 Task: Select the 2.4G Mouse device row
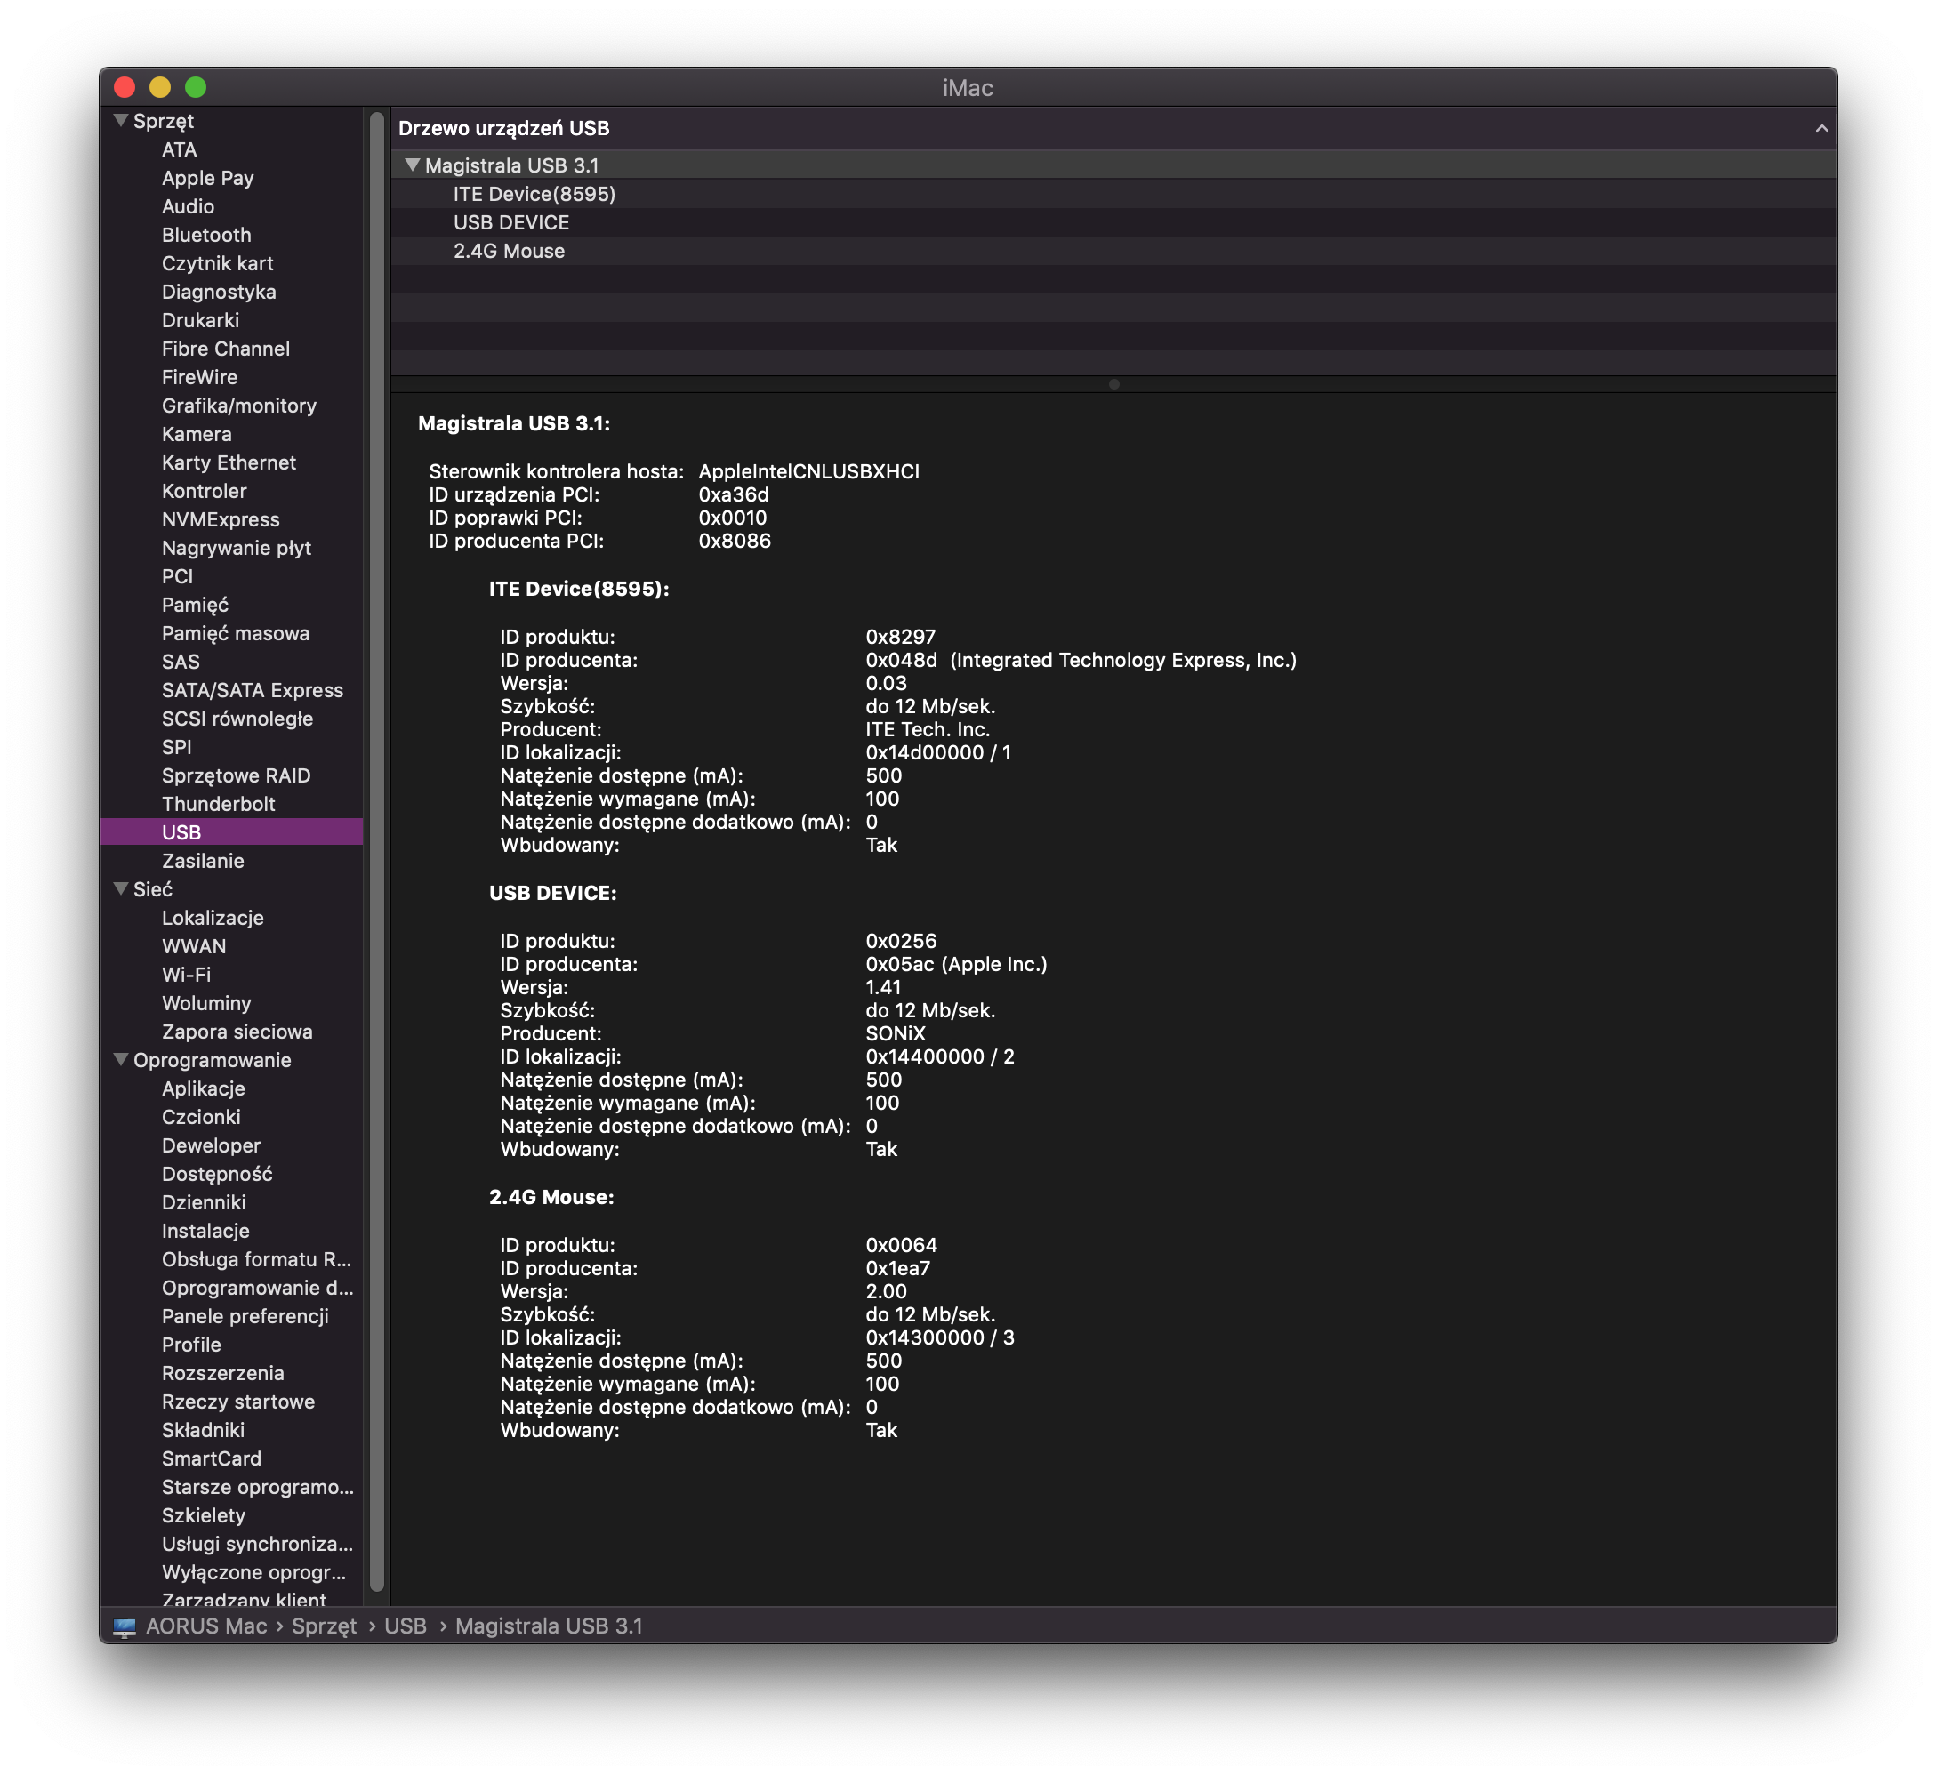click(509, 252)
